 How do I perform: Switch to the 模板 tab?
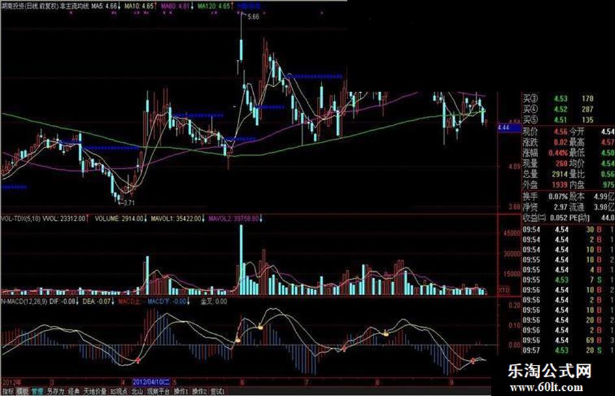tap(23, 391)
